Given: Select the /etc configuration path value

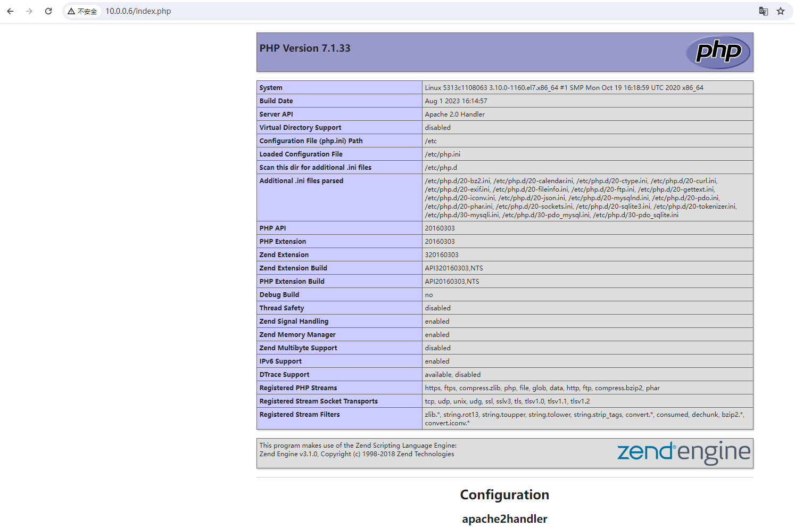Looking at the screenshot, I should pos(431,141).
